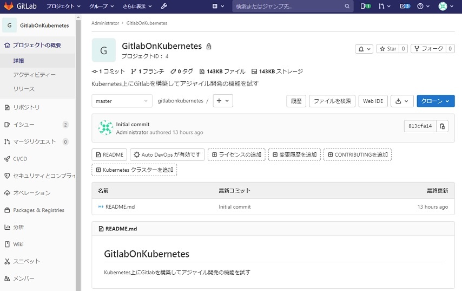Click the 履歴 button
This screenshot has width=462, height=291.
click(296, 101)
